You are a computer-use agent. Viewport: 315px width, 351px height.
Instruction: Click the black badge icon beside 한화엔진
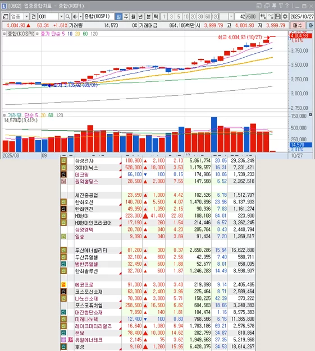tap(63, 209)
